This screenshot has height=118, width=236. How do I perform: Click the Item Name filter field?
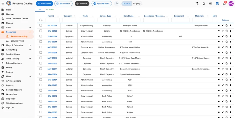[x=130, y=20]
